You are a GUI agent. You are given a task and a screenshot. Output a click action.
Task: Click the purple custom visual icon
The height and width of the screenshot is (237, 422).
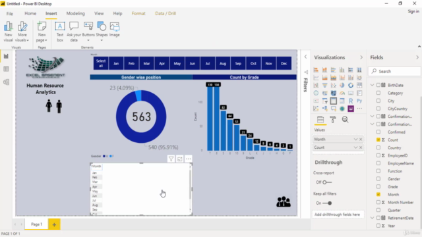350,109
